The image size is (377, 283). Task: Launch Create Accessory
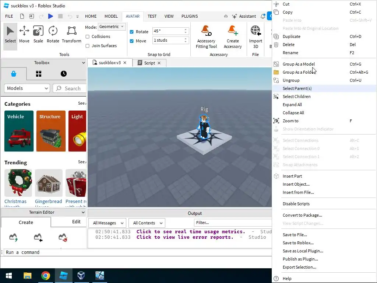[x=233, y=37]
